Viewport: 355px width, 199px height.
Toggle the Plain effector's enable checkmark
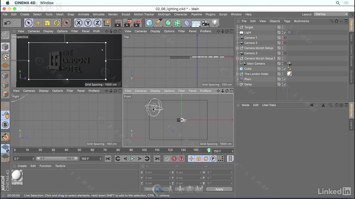285,79
